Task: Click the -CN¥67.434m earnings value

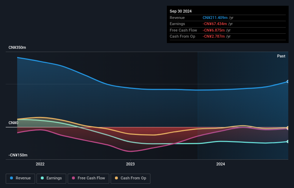Action: (215, 24)
